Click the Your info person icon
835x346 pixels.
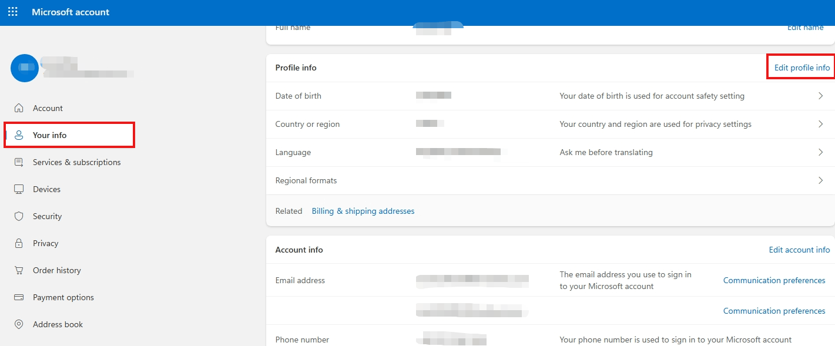click(x=19, y=135)
